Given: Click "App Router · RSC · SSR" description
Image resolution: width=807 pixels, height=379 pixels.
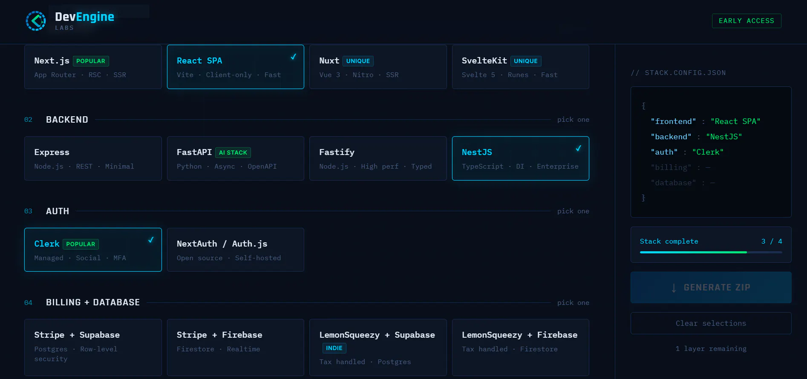Looking at the screenshot, I should (80, 75).
